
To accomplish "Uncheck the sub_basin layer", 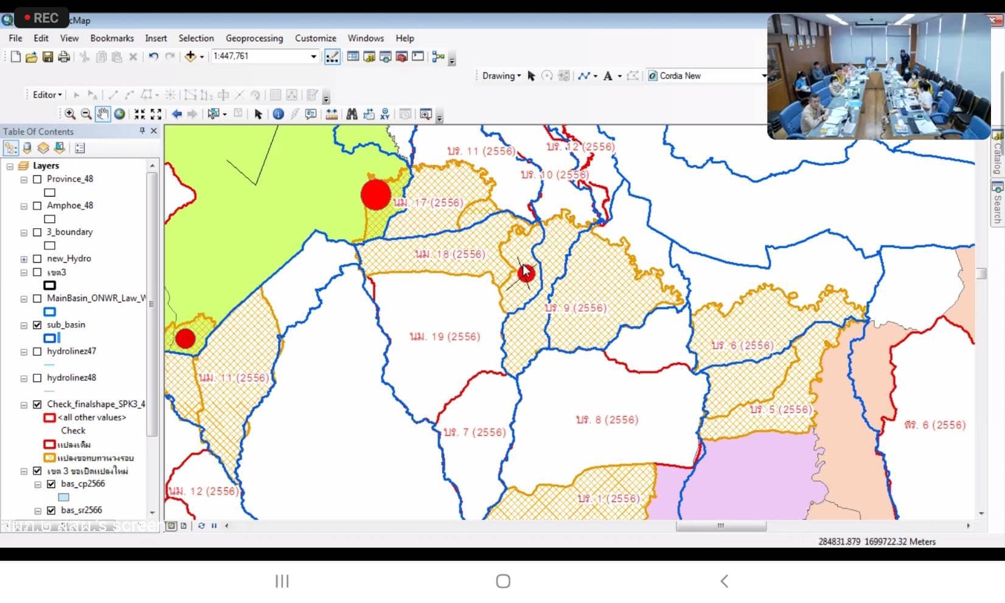I will pos(37,325).
